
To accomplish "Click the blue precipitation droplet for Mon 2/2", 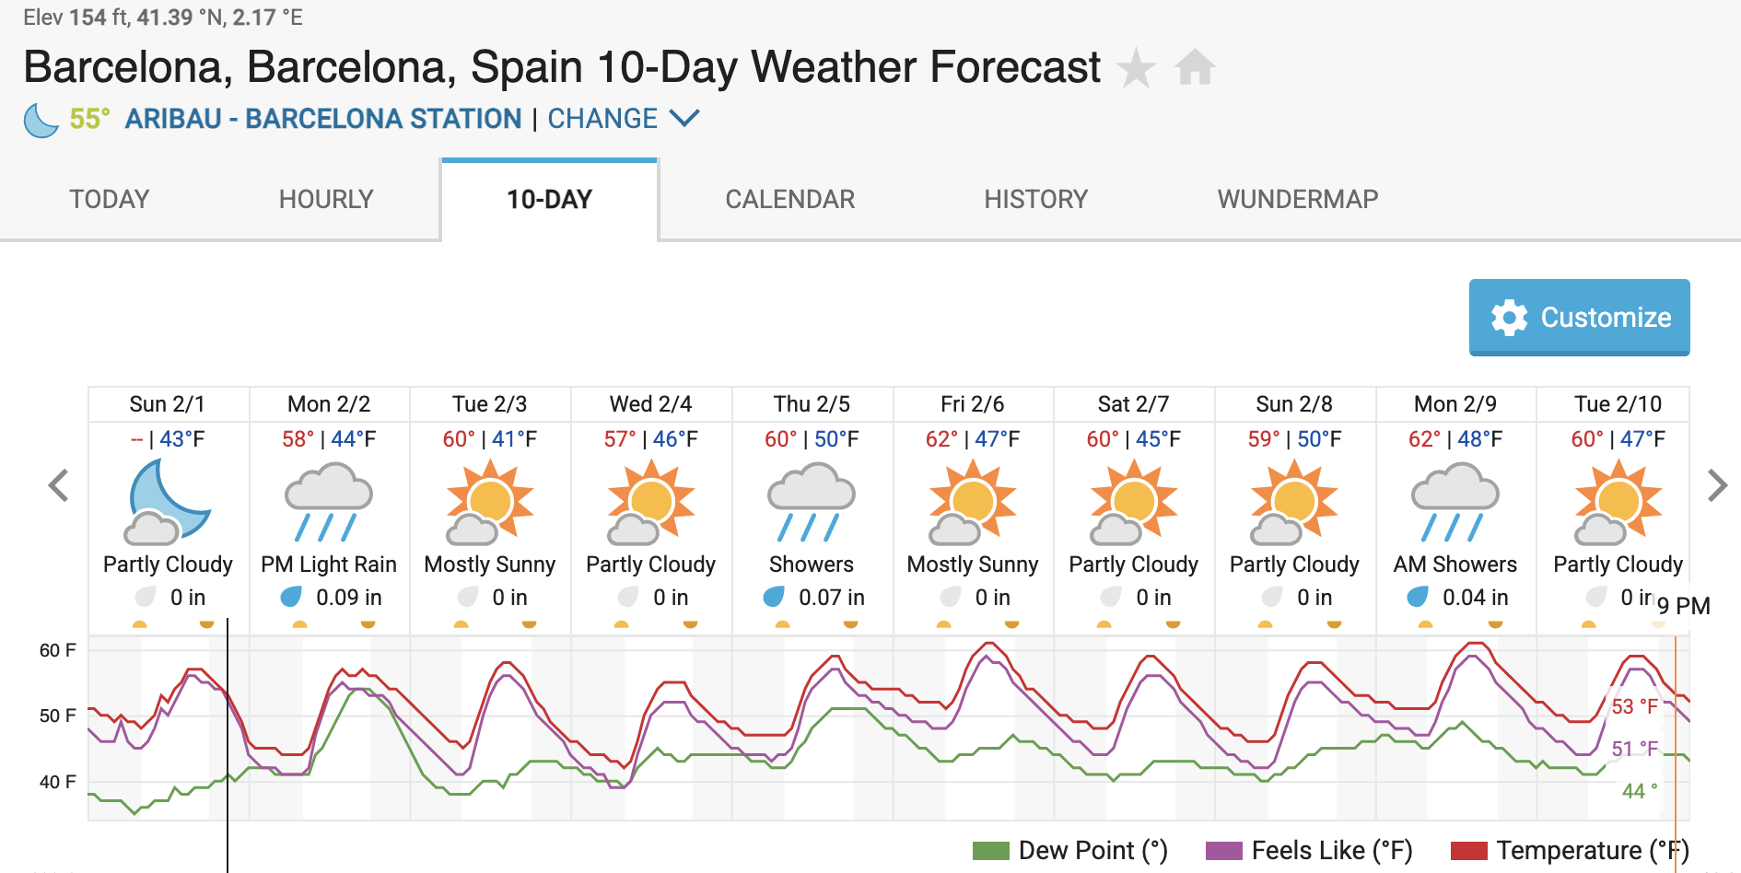I will [292, 597].
